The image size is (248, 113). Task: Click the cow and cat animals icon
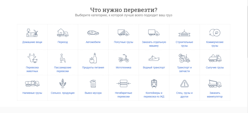coord(32,58)
